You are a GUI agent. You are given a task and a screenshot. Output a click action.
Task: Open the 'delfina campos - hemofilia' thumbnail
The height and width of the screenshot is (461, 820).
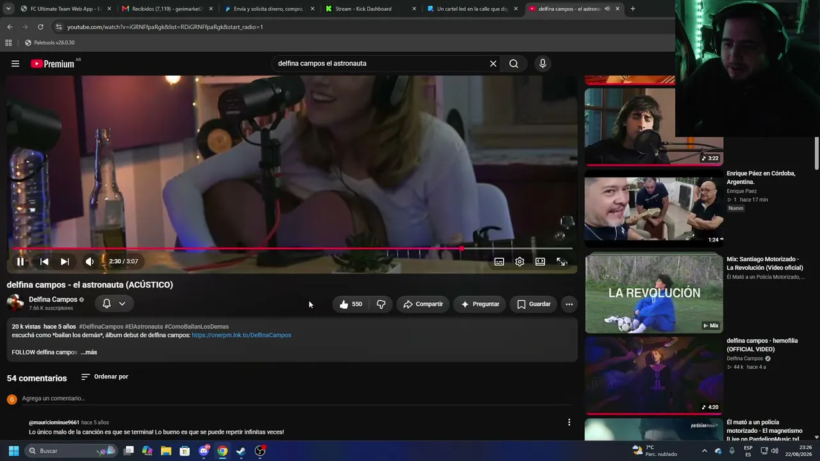653,376
